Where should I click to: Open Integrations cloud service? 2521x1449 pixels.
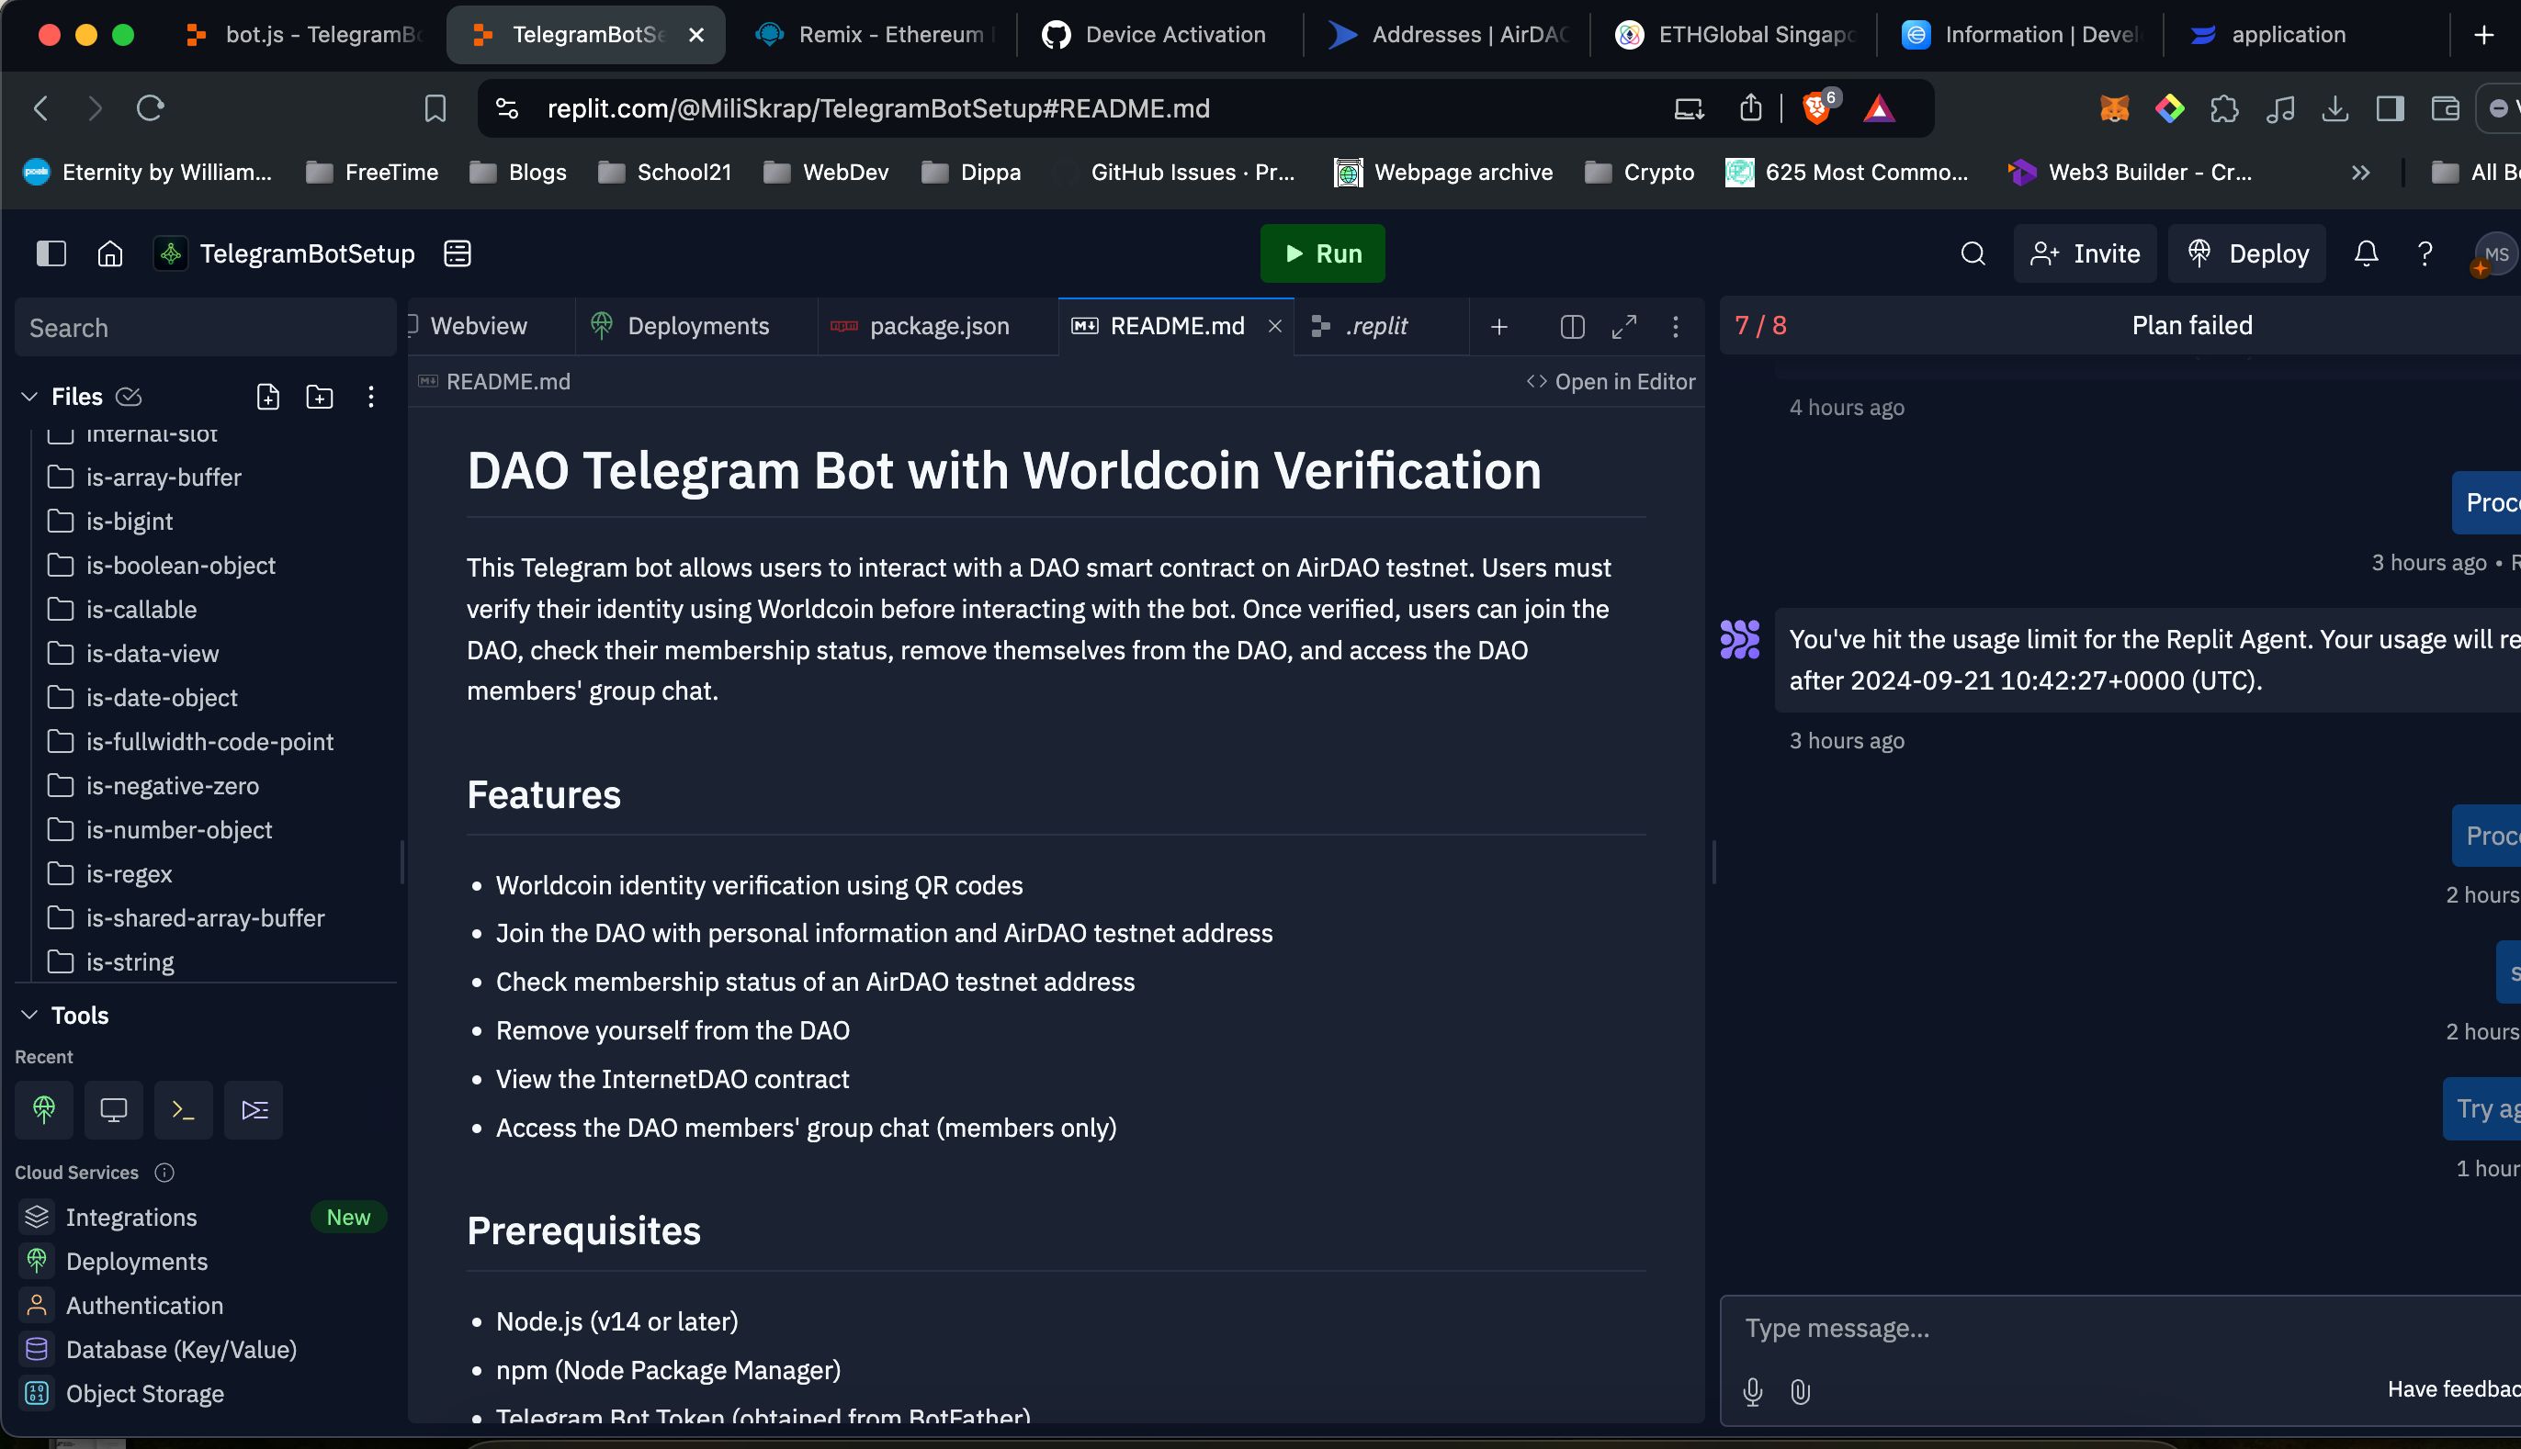click(130, 1217)
